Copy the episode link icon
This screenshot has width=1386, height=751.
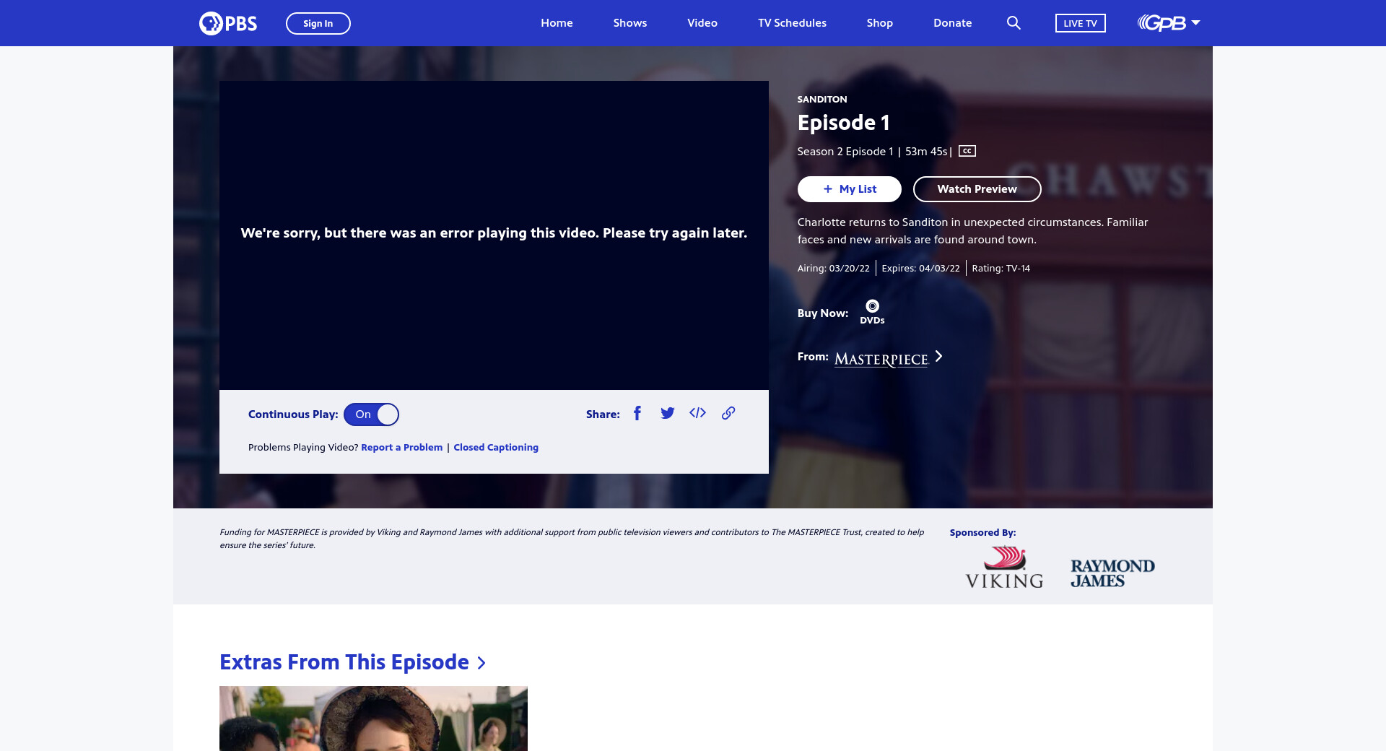(x=728, y=413)
